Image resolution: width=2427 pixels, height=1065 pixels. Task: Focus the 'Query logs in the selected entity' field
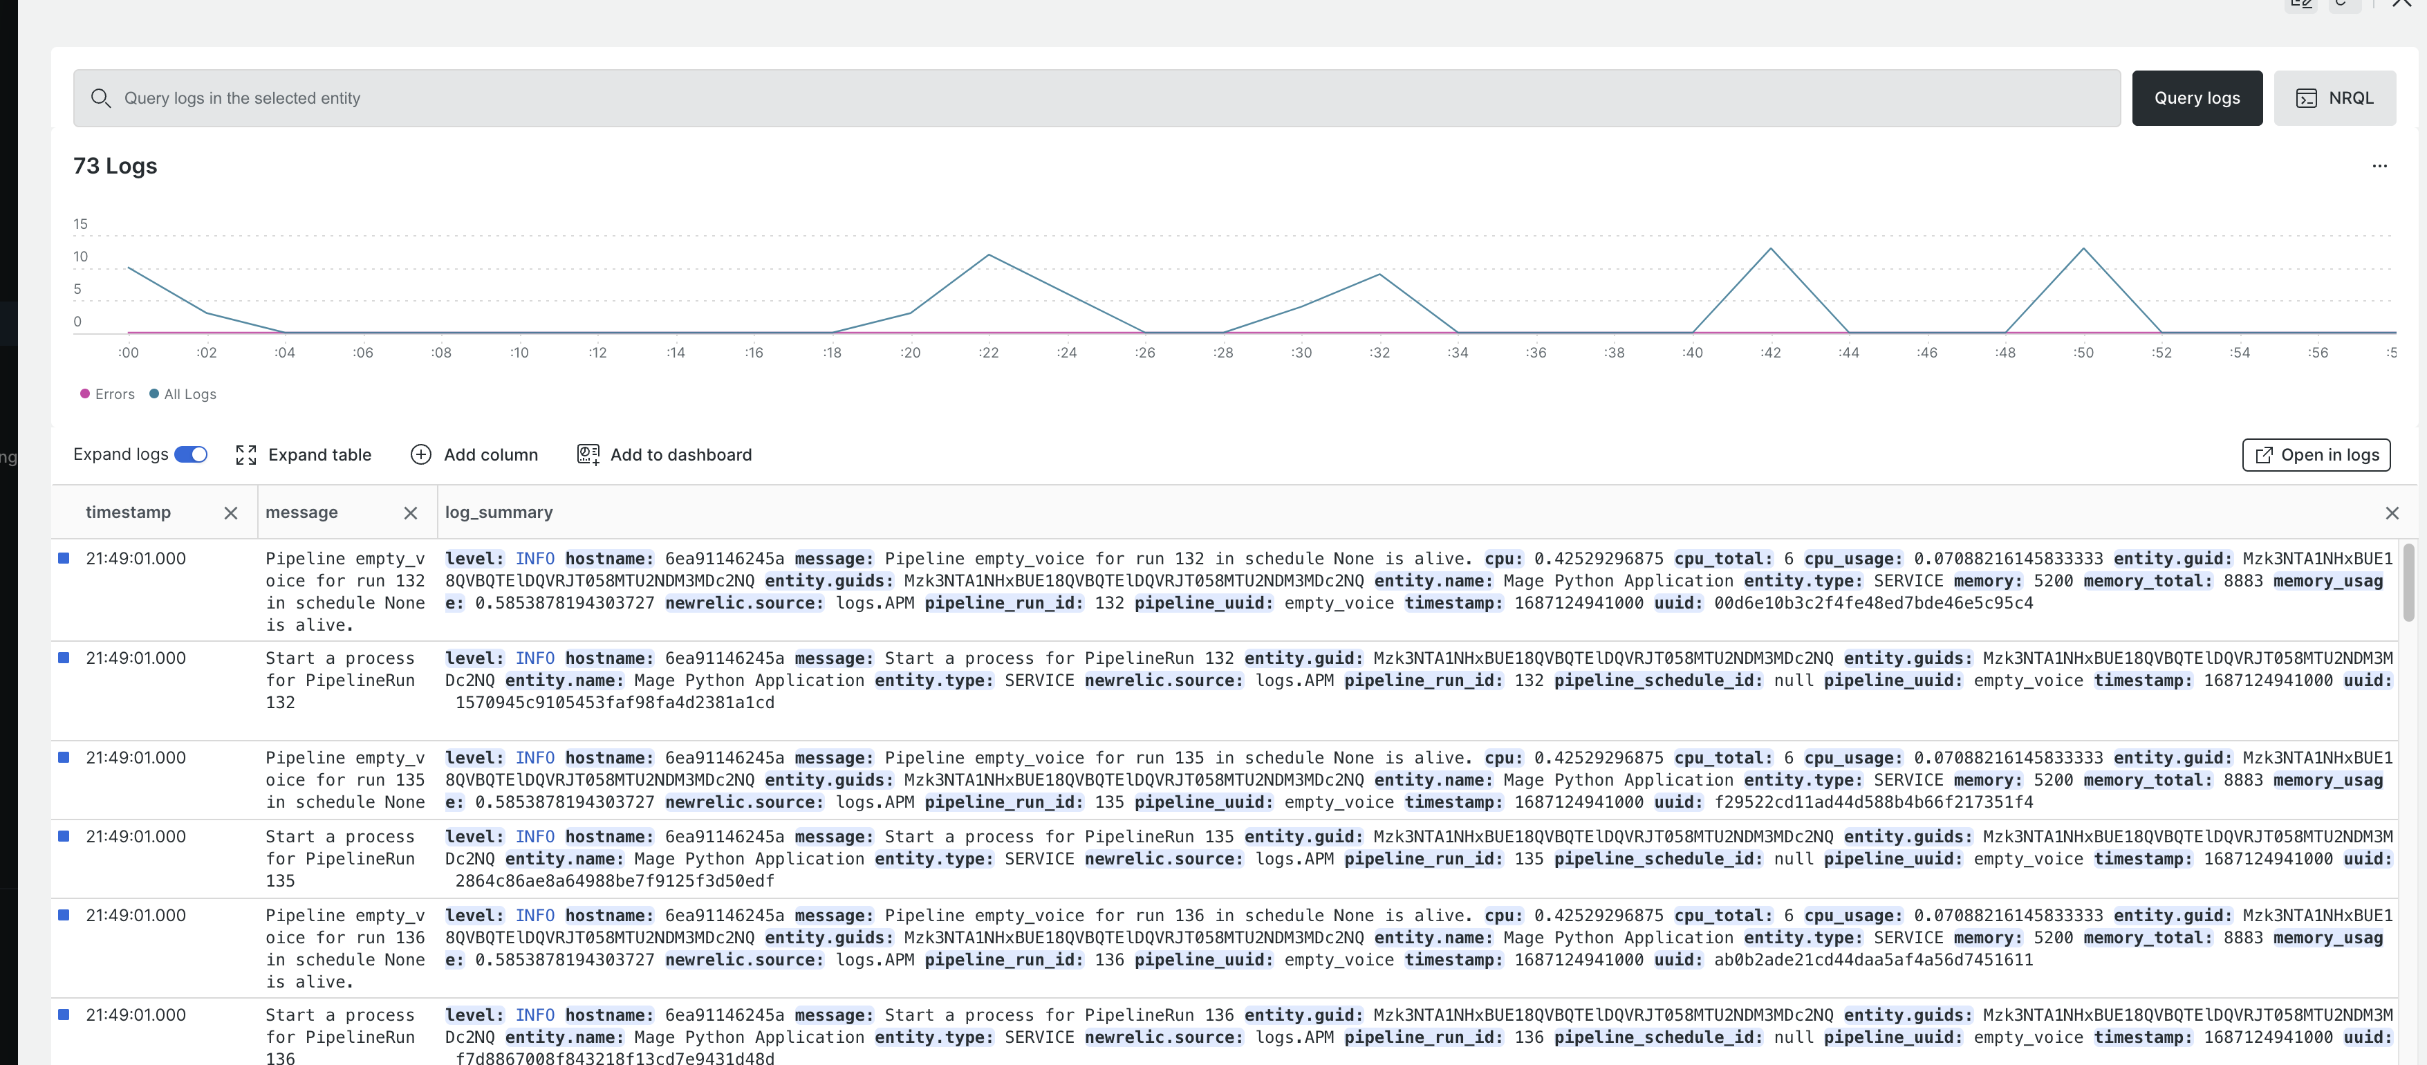(x=1097, y=98)
